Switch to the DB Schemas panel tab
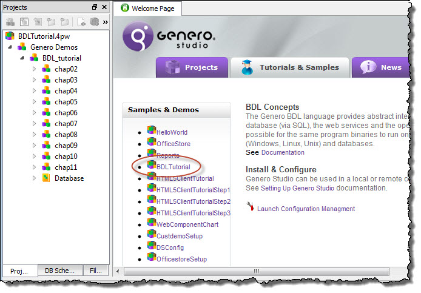This screenshot has height=293, width=421. (x=59, y=271)
